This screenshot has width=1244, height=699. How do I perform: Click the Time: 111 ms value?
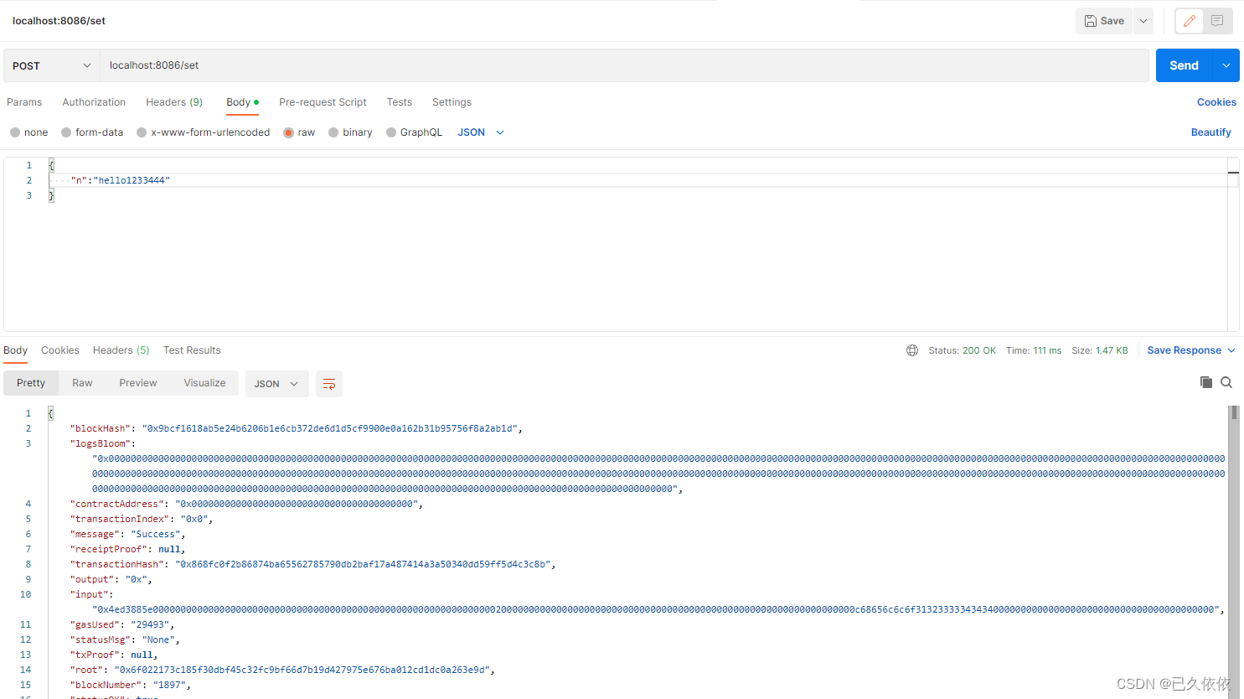tap(1034, 350)
